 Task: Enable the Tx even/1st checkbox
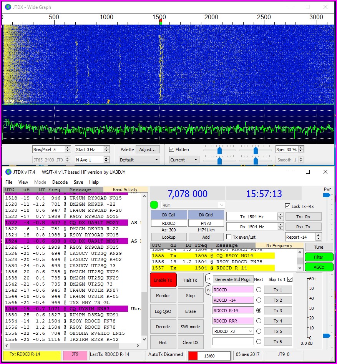229,237
